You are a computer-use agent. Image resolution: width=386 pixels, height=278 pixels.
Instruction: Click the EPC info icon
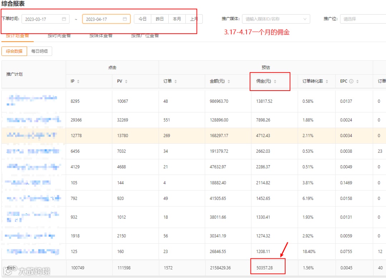pos(351,81)
